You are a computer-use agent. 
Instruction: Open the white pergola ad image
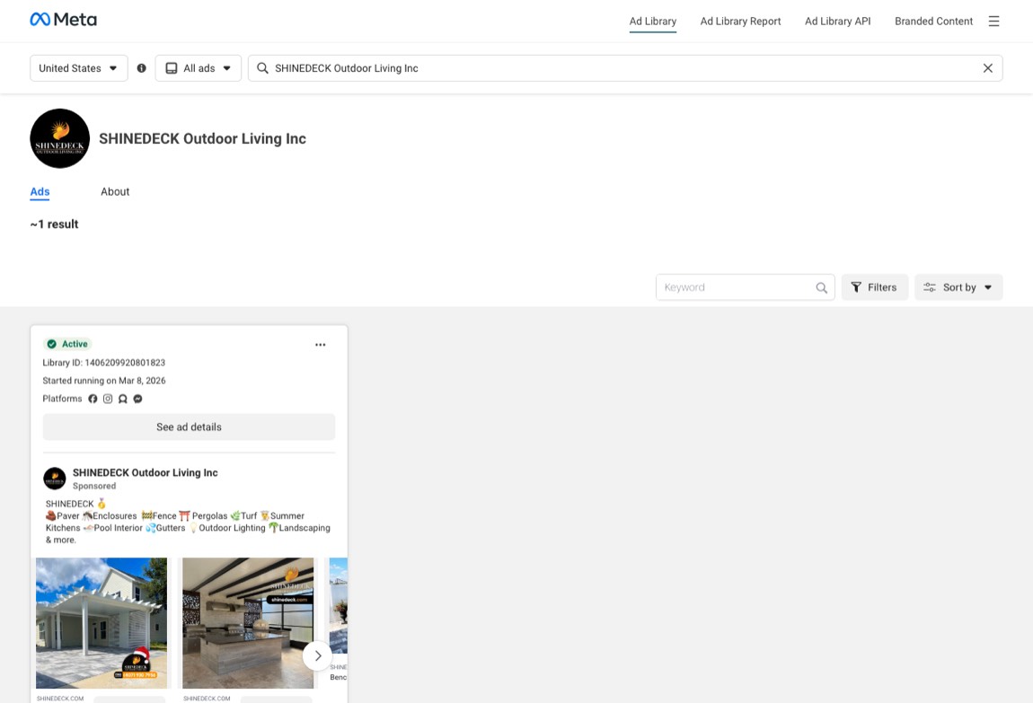pos(102,623)
